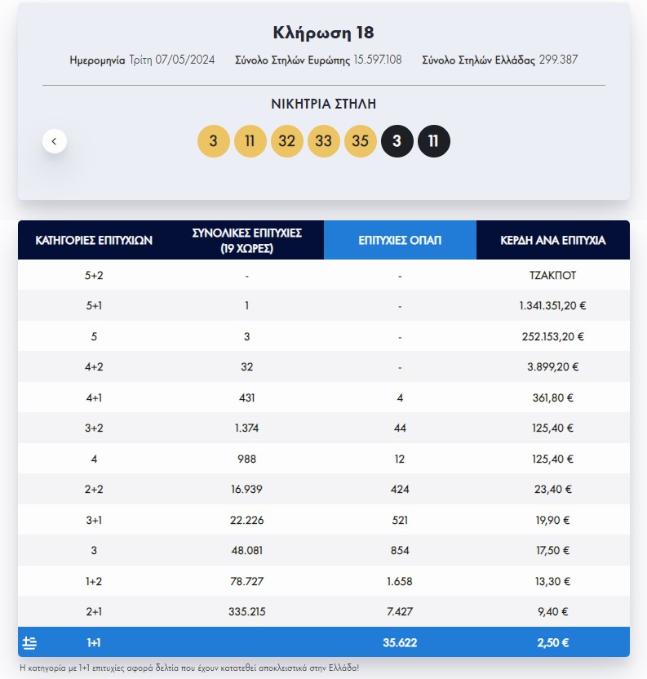This screenshot has height=679, width=647.
Task: Select the ΚΑΤΗΓΟΡΙΕΣ ΕΠΙΤΥΧΙΩΝ column header
Action: (94, 240)
